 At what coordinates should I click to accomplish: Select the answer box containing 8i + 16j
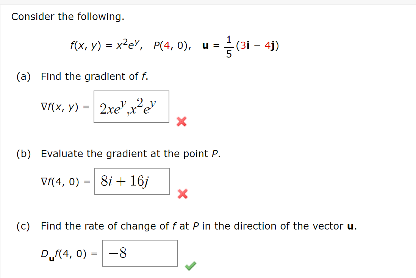(x=132, y=181)
